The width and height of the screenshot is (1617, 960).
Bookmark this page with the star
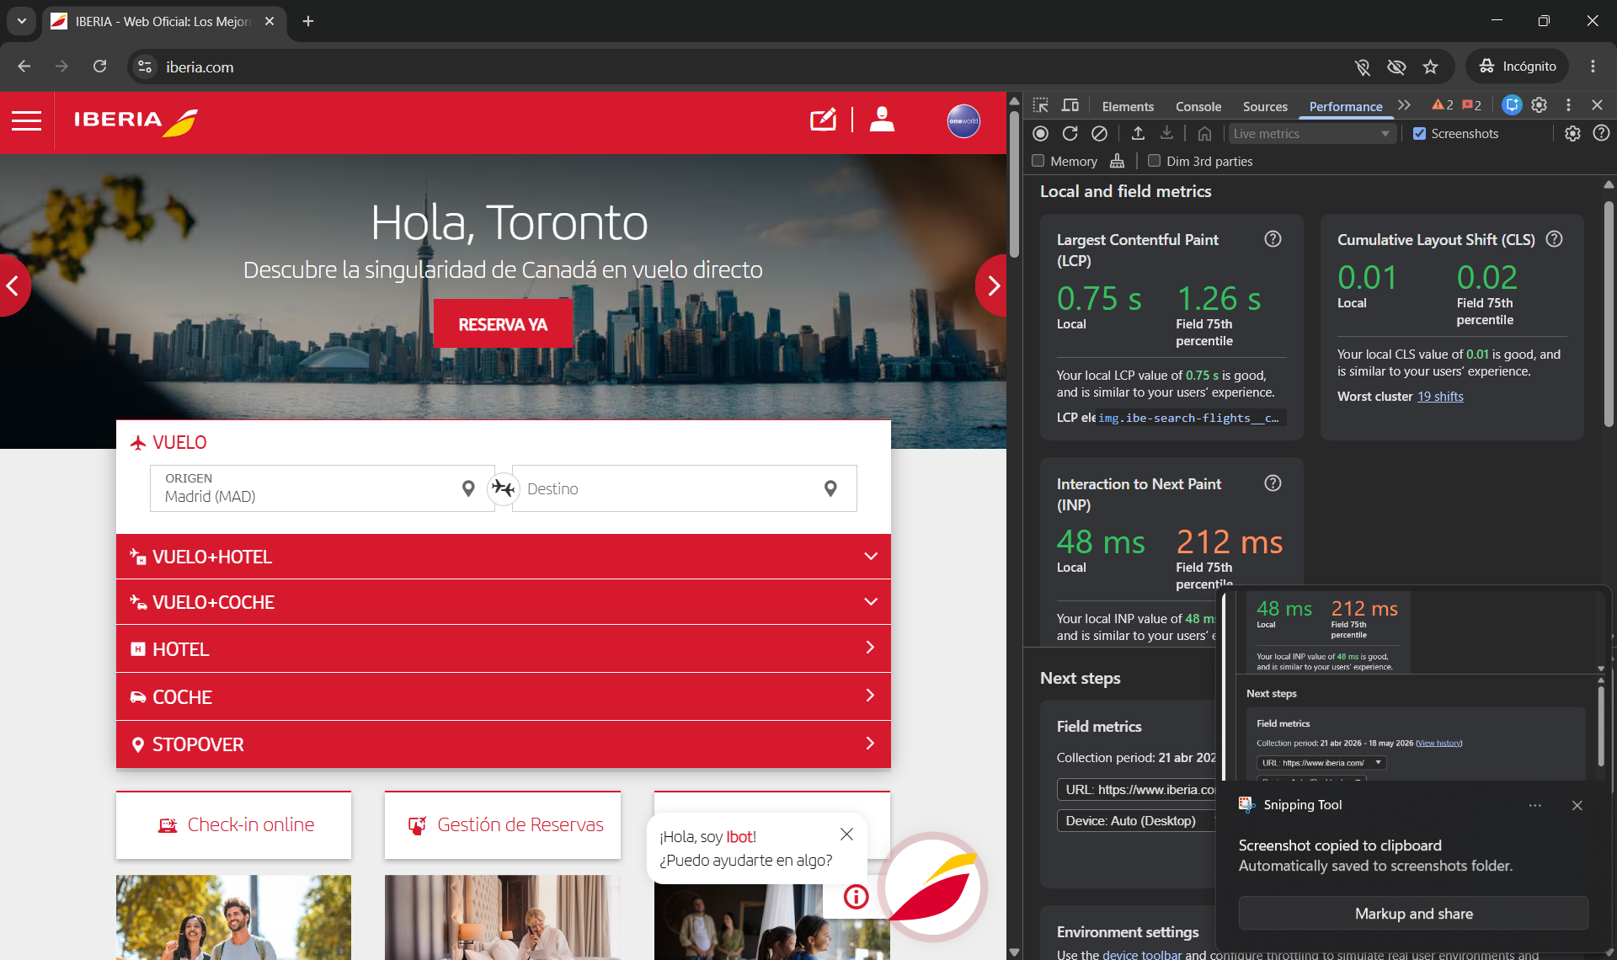pos(1430,67)
